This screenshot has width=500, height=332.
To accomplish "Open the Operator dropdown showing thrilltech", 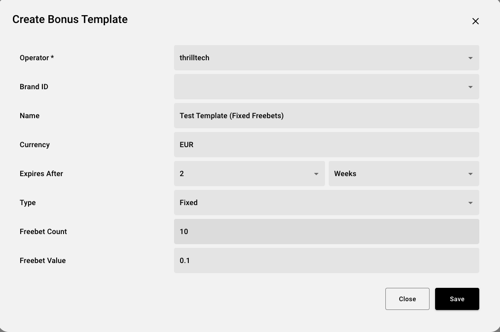I will (x=326, y=58).
